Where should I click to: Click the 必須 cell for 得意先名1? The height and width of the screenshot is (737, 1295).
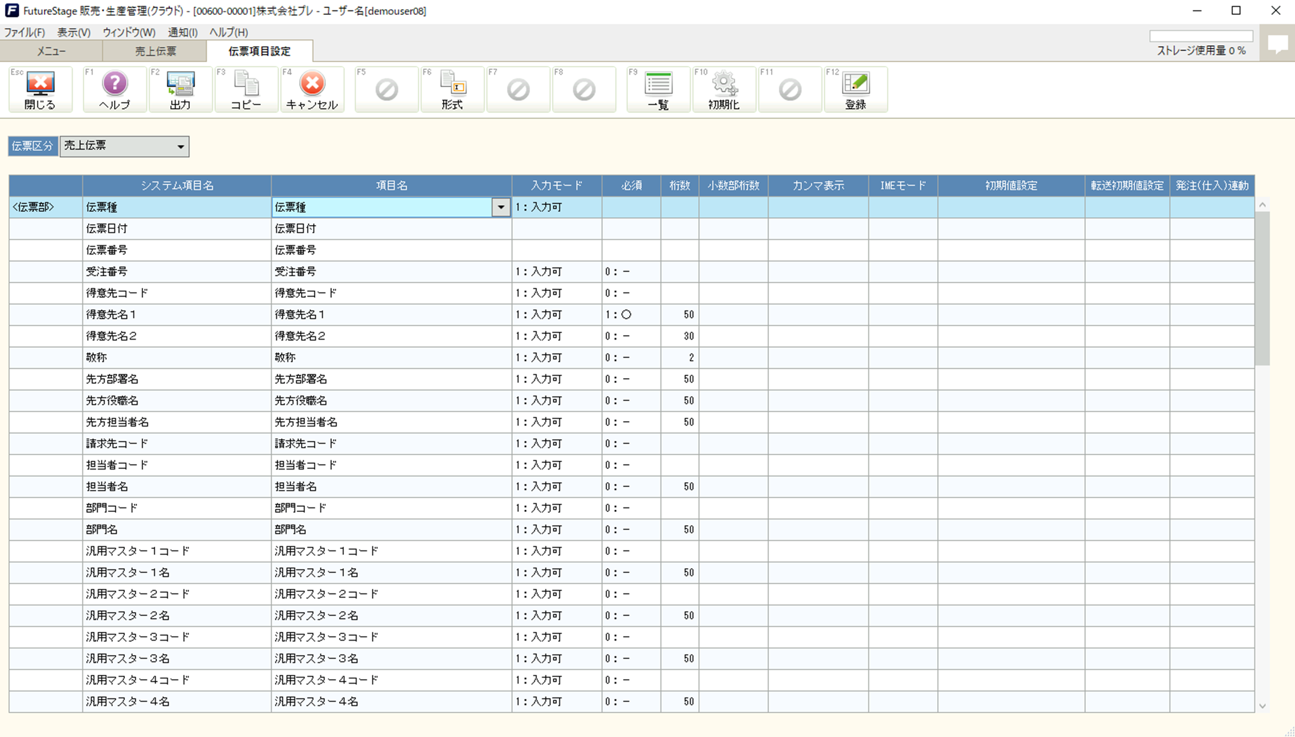pyautogui.click(x=631, y=315)
